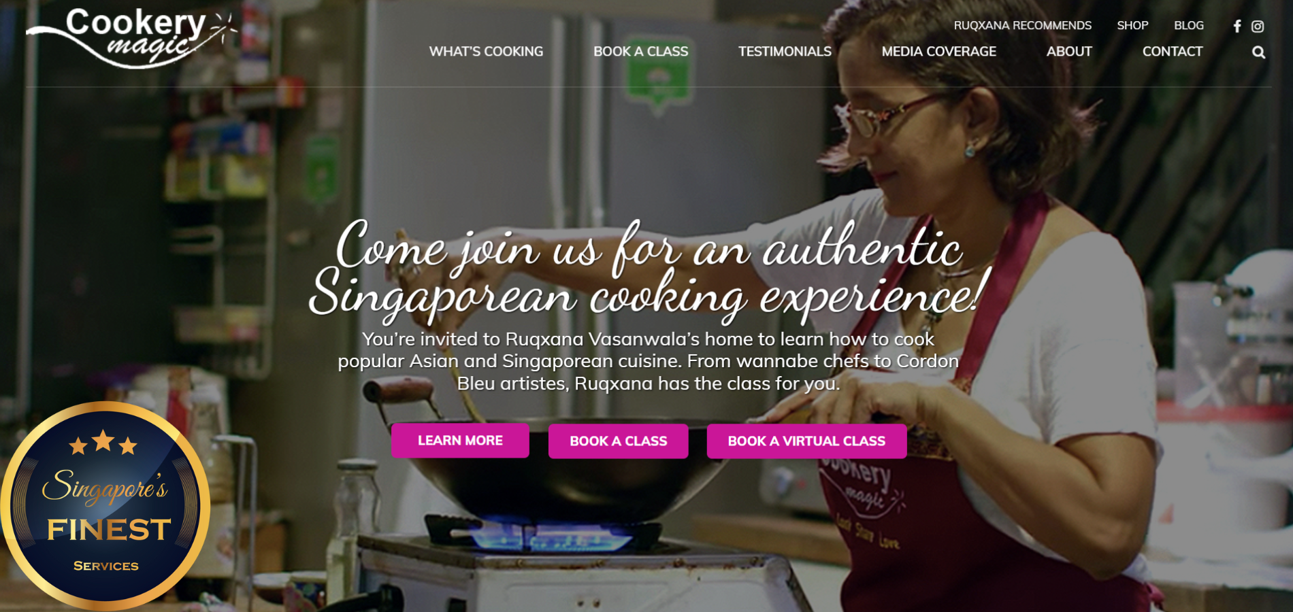Screen dimensions: 1293x612
Task: Click the pink Book a Class button
Action: pos(618,441)
